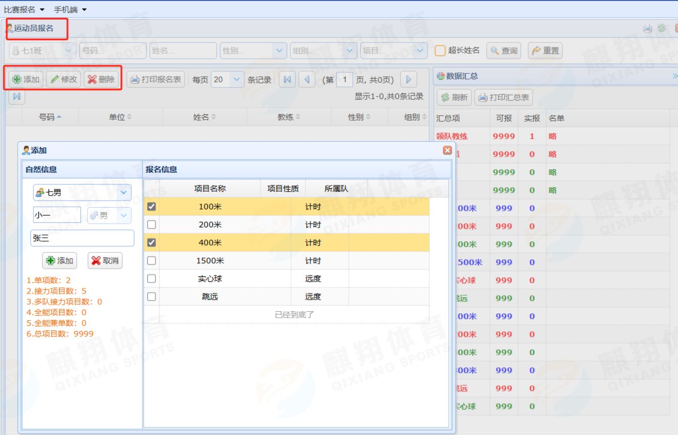Screen dimensions: 678x435
Task: Enable the 超长姓名 checkbox
Action: (x=440, y=51)
